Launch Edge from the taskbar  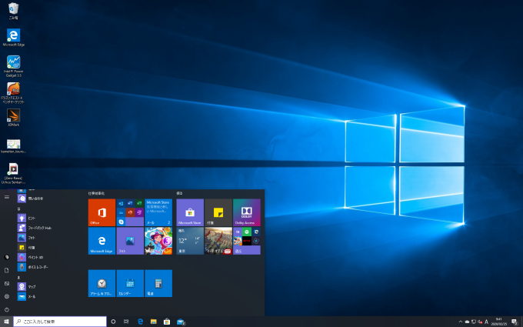tap(140, 322)
